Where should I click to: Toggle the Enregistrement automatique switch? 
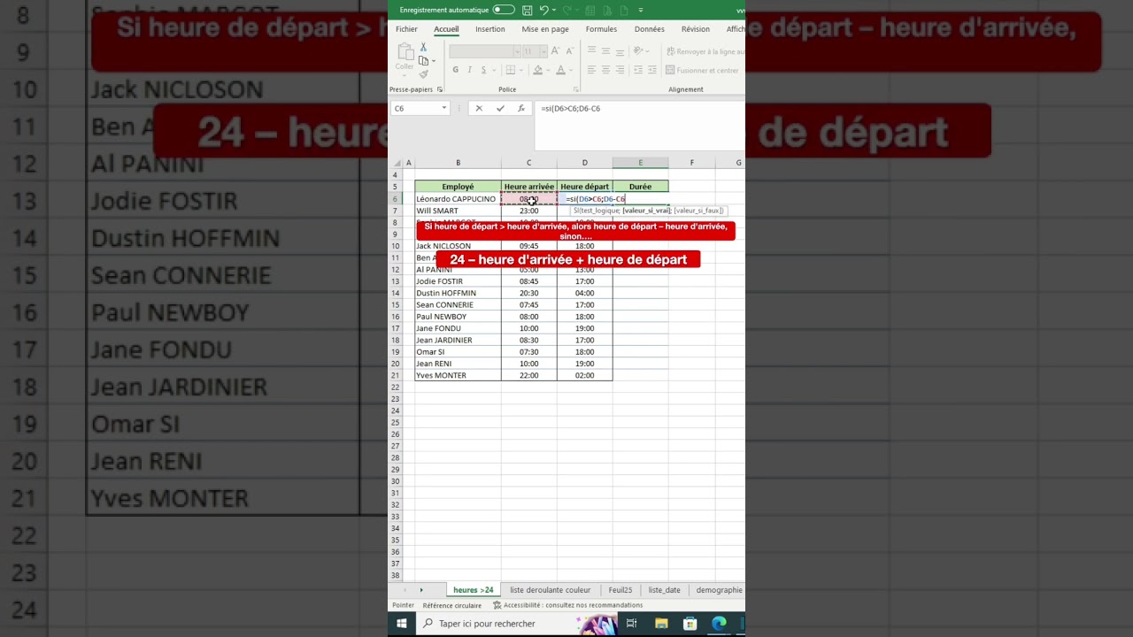coord(504,10)
